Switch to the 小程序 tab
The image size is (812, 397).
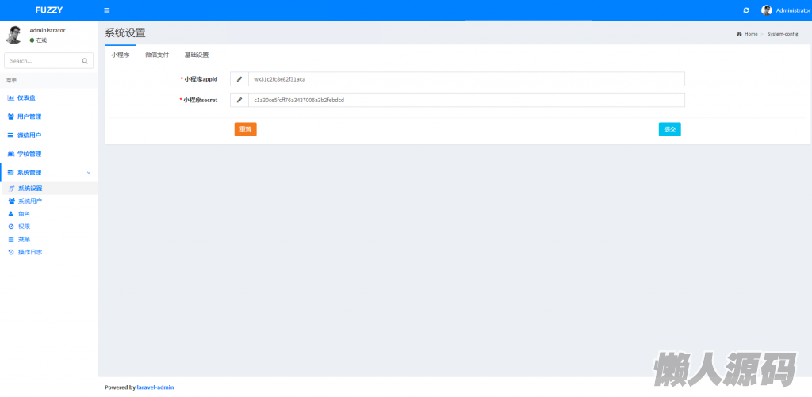(x=121, y=55)
